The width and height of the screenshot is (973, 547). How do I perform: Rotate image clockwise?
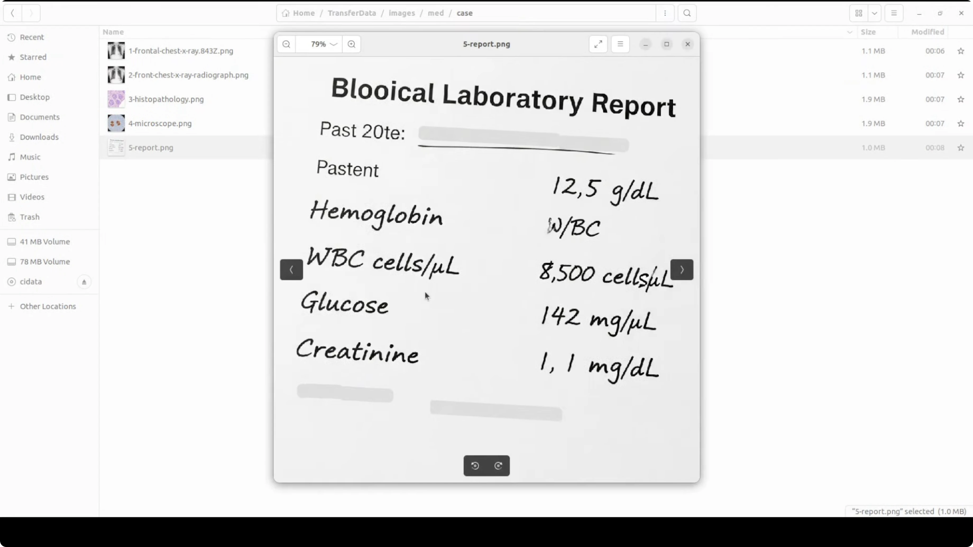[498, 465]
